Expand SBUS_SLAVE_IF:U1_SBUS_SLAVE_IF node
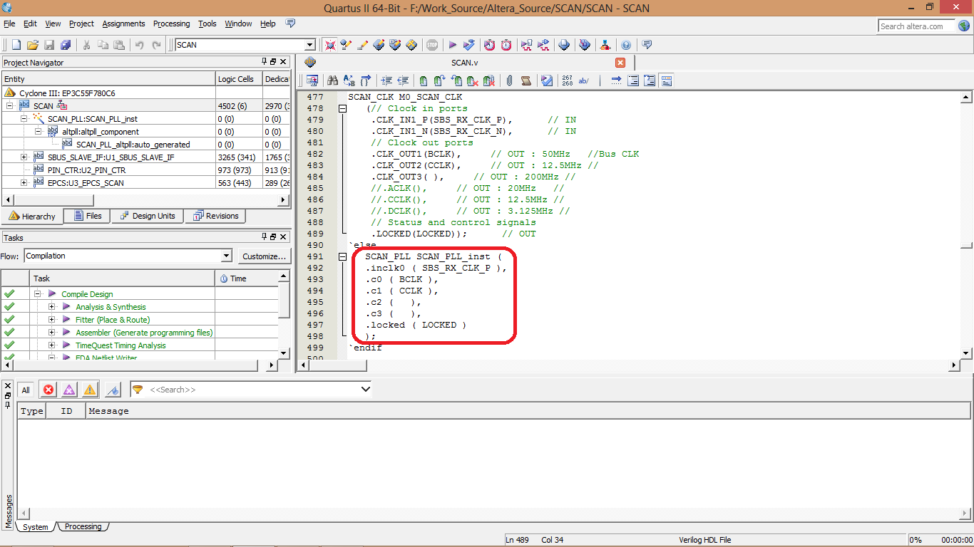 [24, 157]
